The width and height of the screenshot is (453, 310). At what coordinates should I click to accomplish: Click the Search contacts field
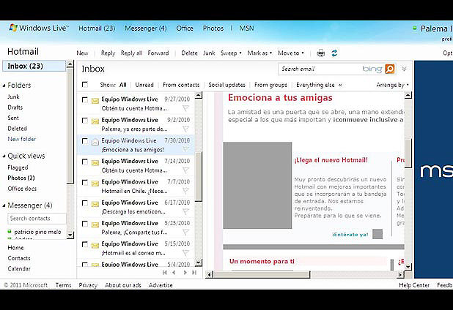coord(37,219)
